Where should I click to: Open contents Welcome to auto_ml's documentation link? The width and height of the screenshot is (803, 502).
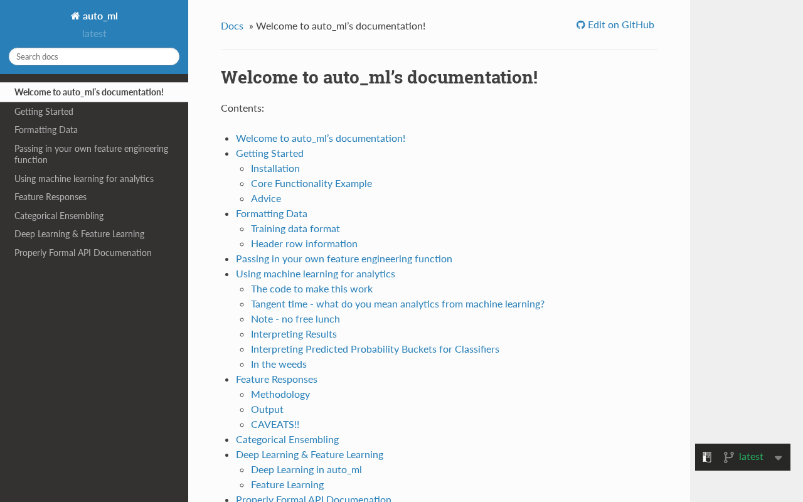[x=321, y=138]
